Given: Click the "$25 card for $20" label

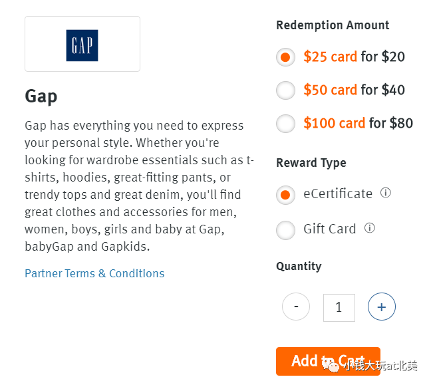Looking at the screenshot, I should click(354, 57).
